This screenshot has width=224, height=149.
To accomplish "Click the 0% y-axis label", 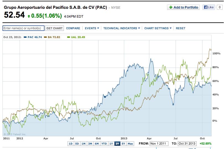I will click(x=215, y=121).
